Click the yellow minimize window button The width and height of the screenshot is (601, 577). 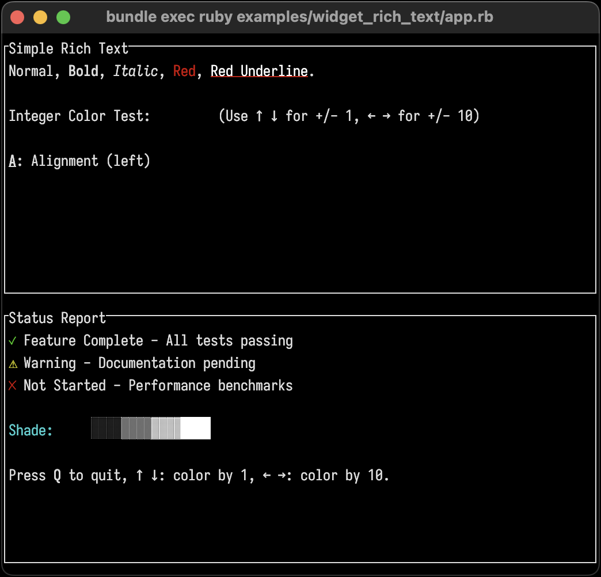pos(40,17)
